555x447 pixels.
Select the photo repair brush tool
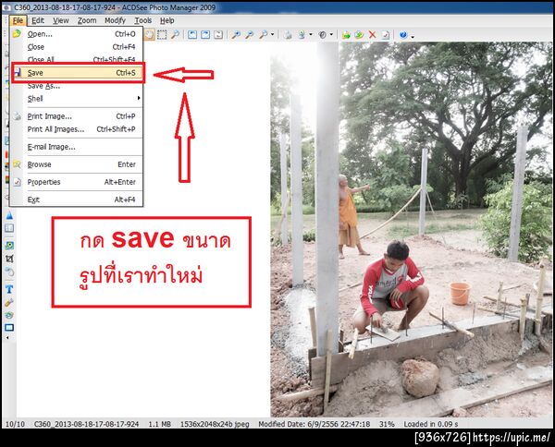(x=9, y=303)
